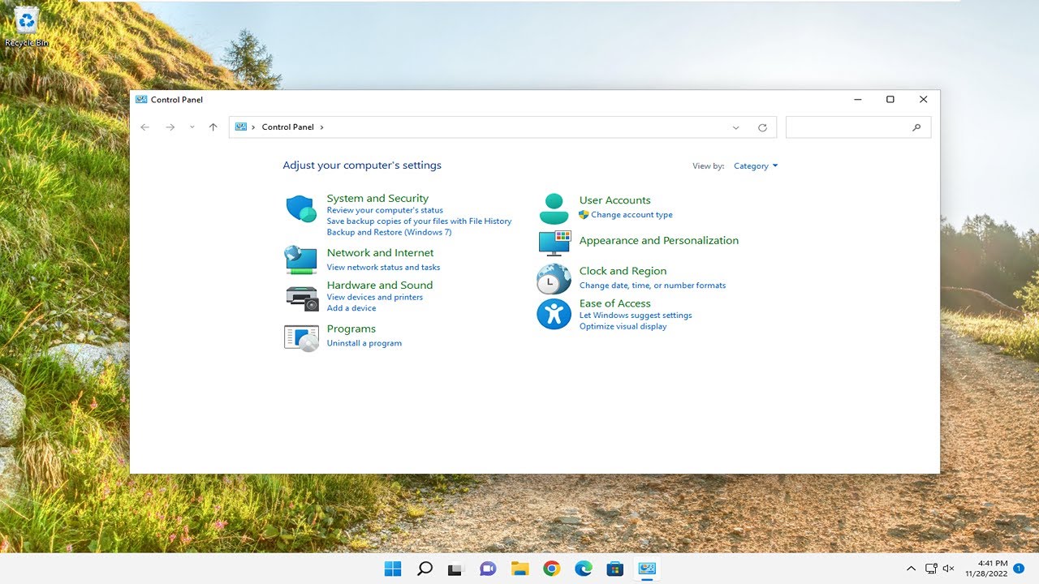Launch Microsoft Edge from the taskbar
1039x584 pixels.
click(x=583, y=569)
